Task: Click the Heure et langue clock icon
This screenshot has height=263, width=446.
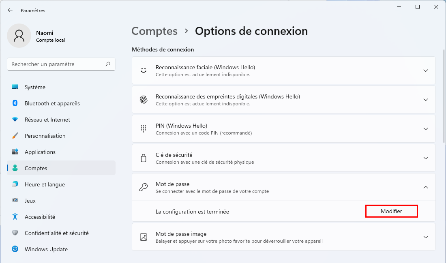Action: (x=15, y=184)
